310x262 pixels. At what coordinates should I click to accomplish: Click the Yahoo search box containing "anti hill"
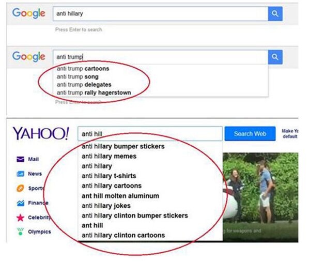150,134
